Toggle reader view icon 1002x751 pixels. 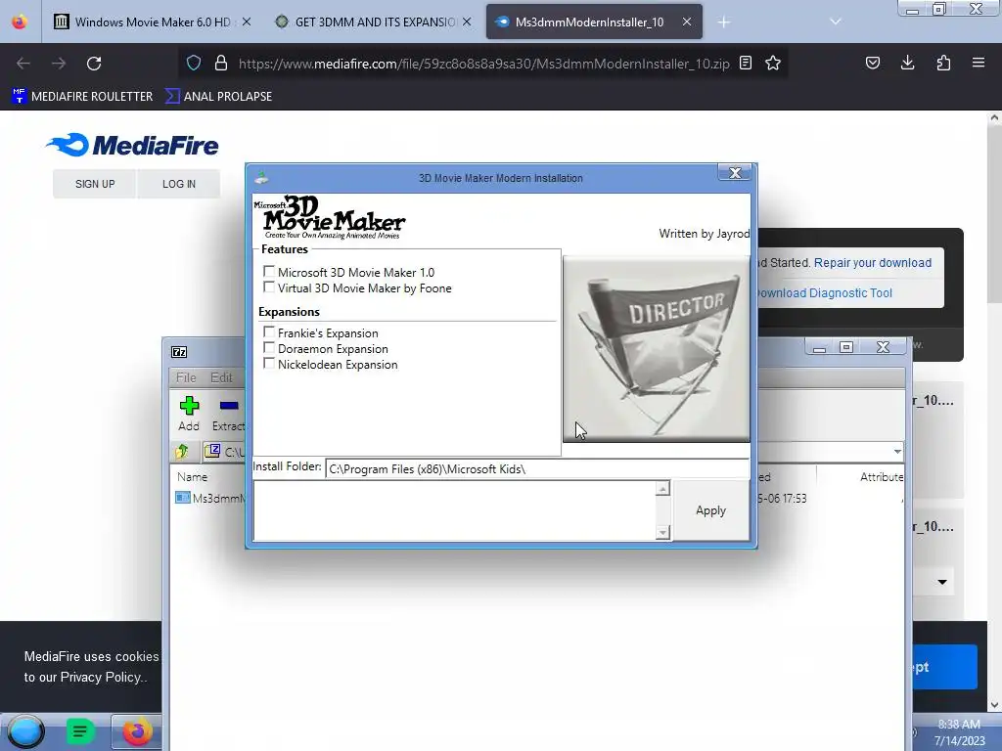pos(745,63)
